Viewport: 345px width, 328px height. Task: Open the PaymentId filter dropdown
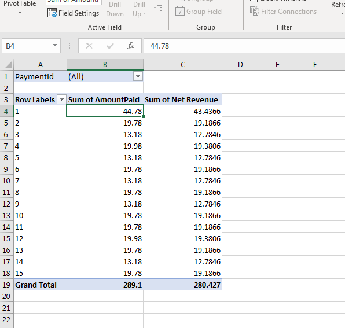pos(138,76)
